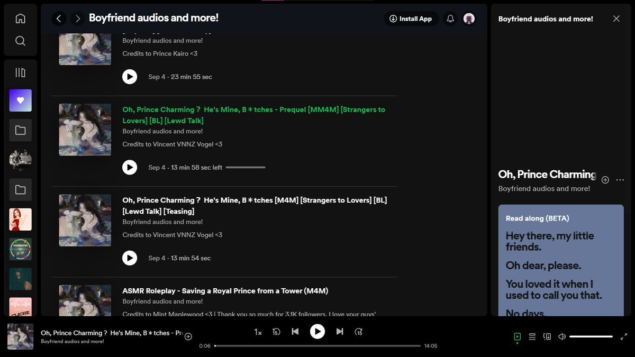This screenshot has width=635, height=357.
Task: Open the Search icon in sidebar
Action: tap(20, 41)
